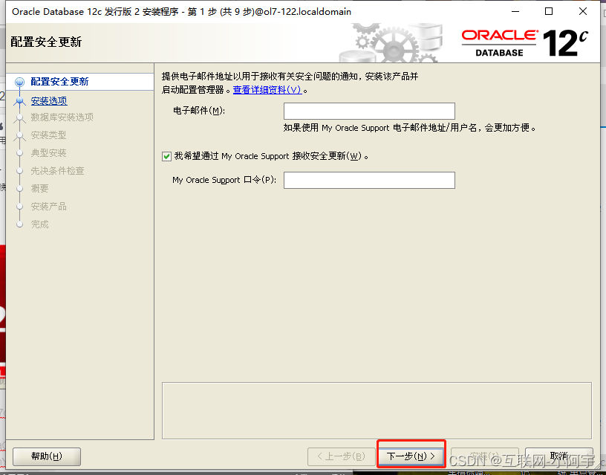The image size is (606, 475).
Task: Click the 电子邮件(M) label text
Action: (x=198, y=111)
